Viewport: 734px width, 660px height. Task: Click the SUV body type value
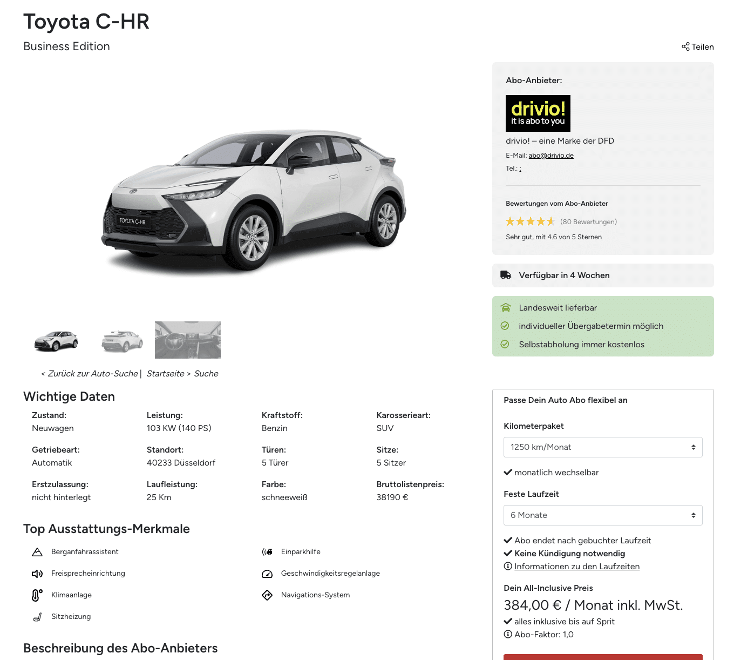click(385, 428)
